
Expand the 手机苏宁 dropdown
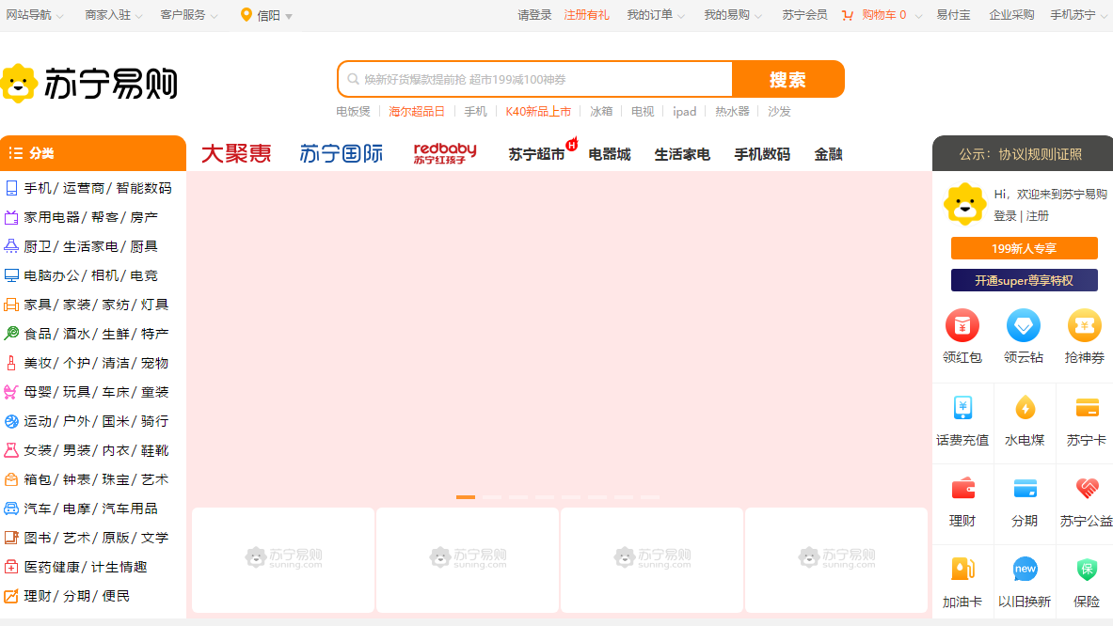[1080, 15]
